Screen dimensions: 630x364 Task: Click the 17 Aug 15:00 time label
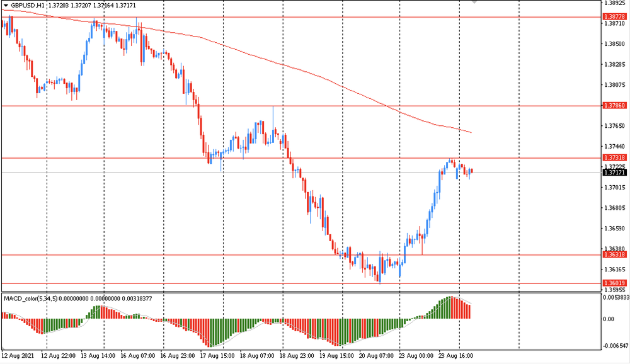coord(217,356)
